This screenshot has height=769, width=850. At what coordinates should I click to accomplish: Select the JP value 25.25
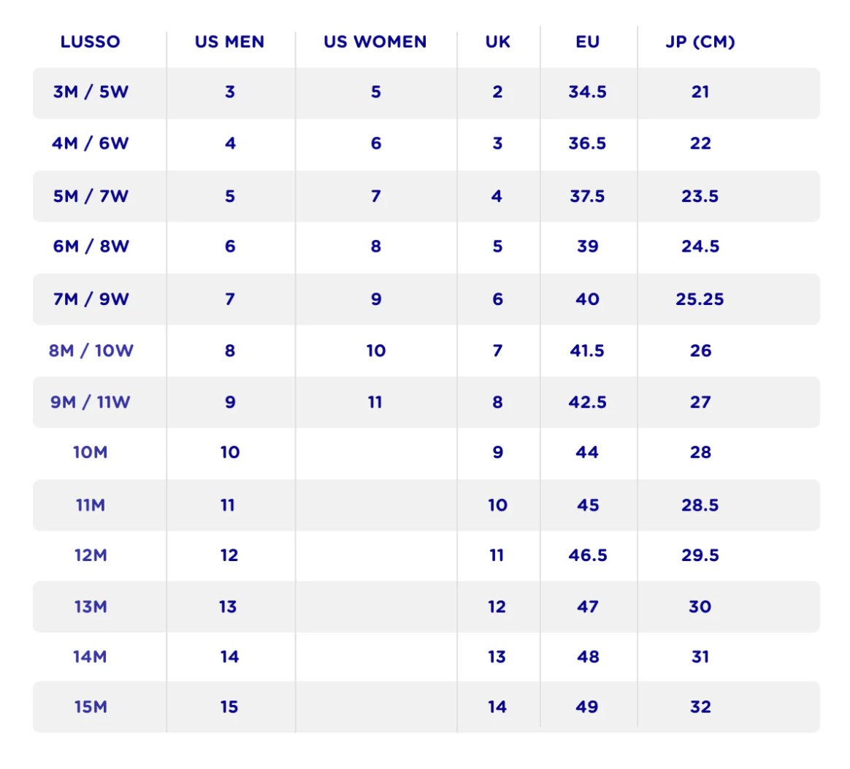700,299
